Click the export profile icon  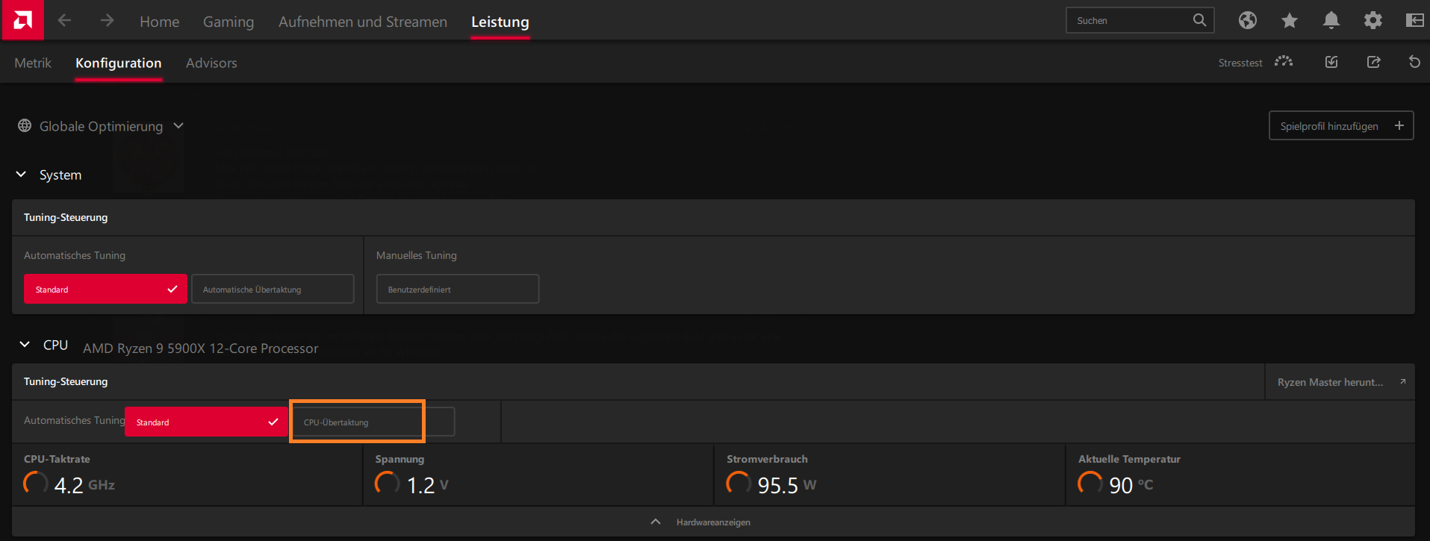coord(1373,62)
